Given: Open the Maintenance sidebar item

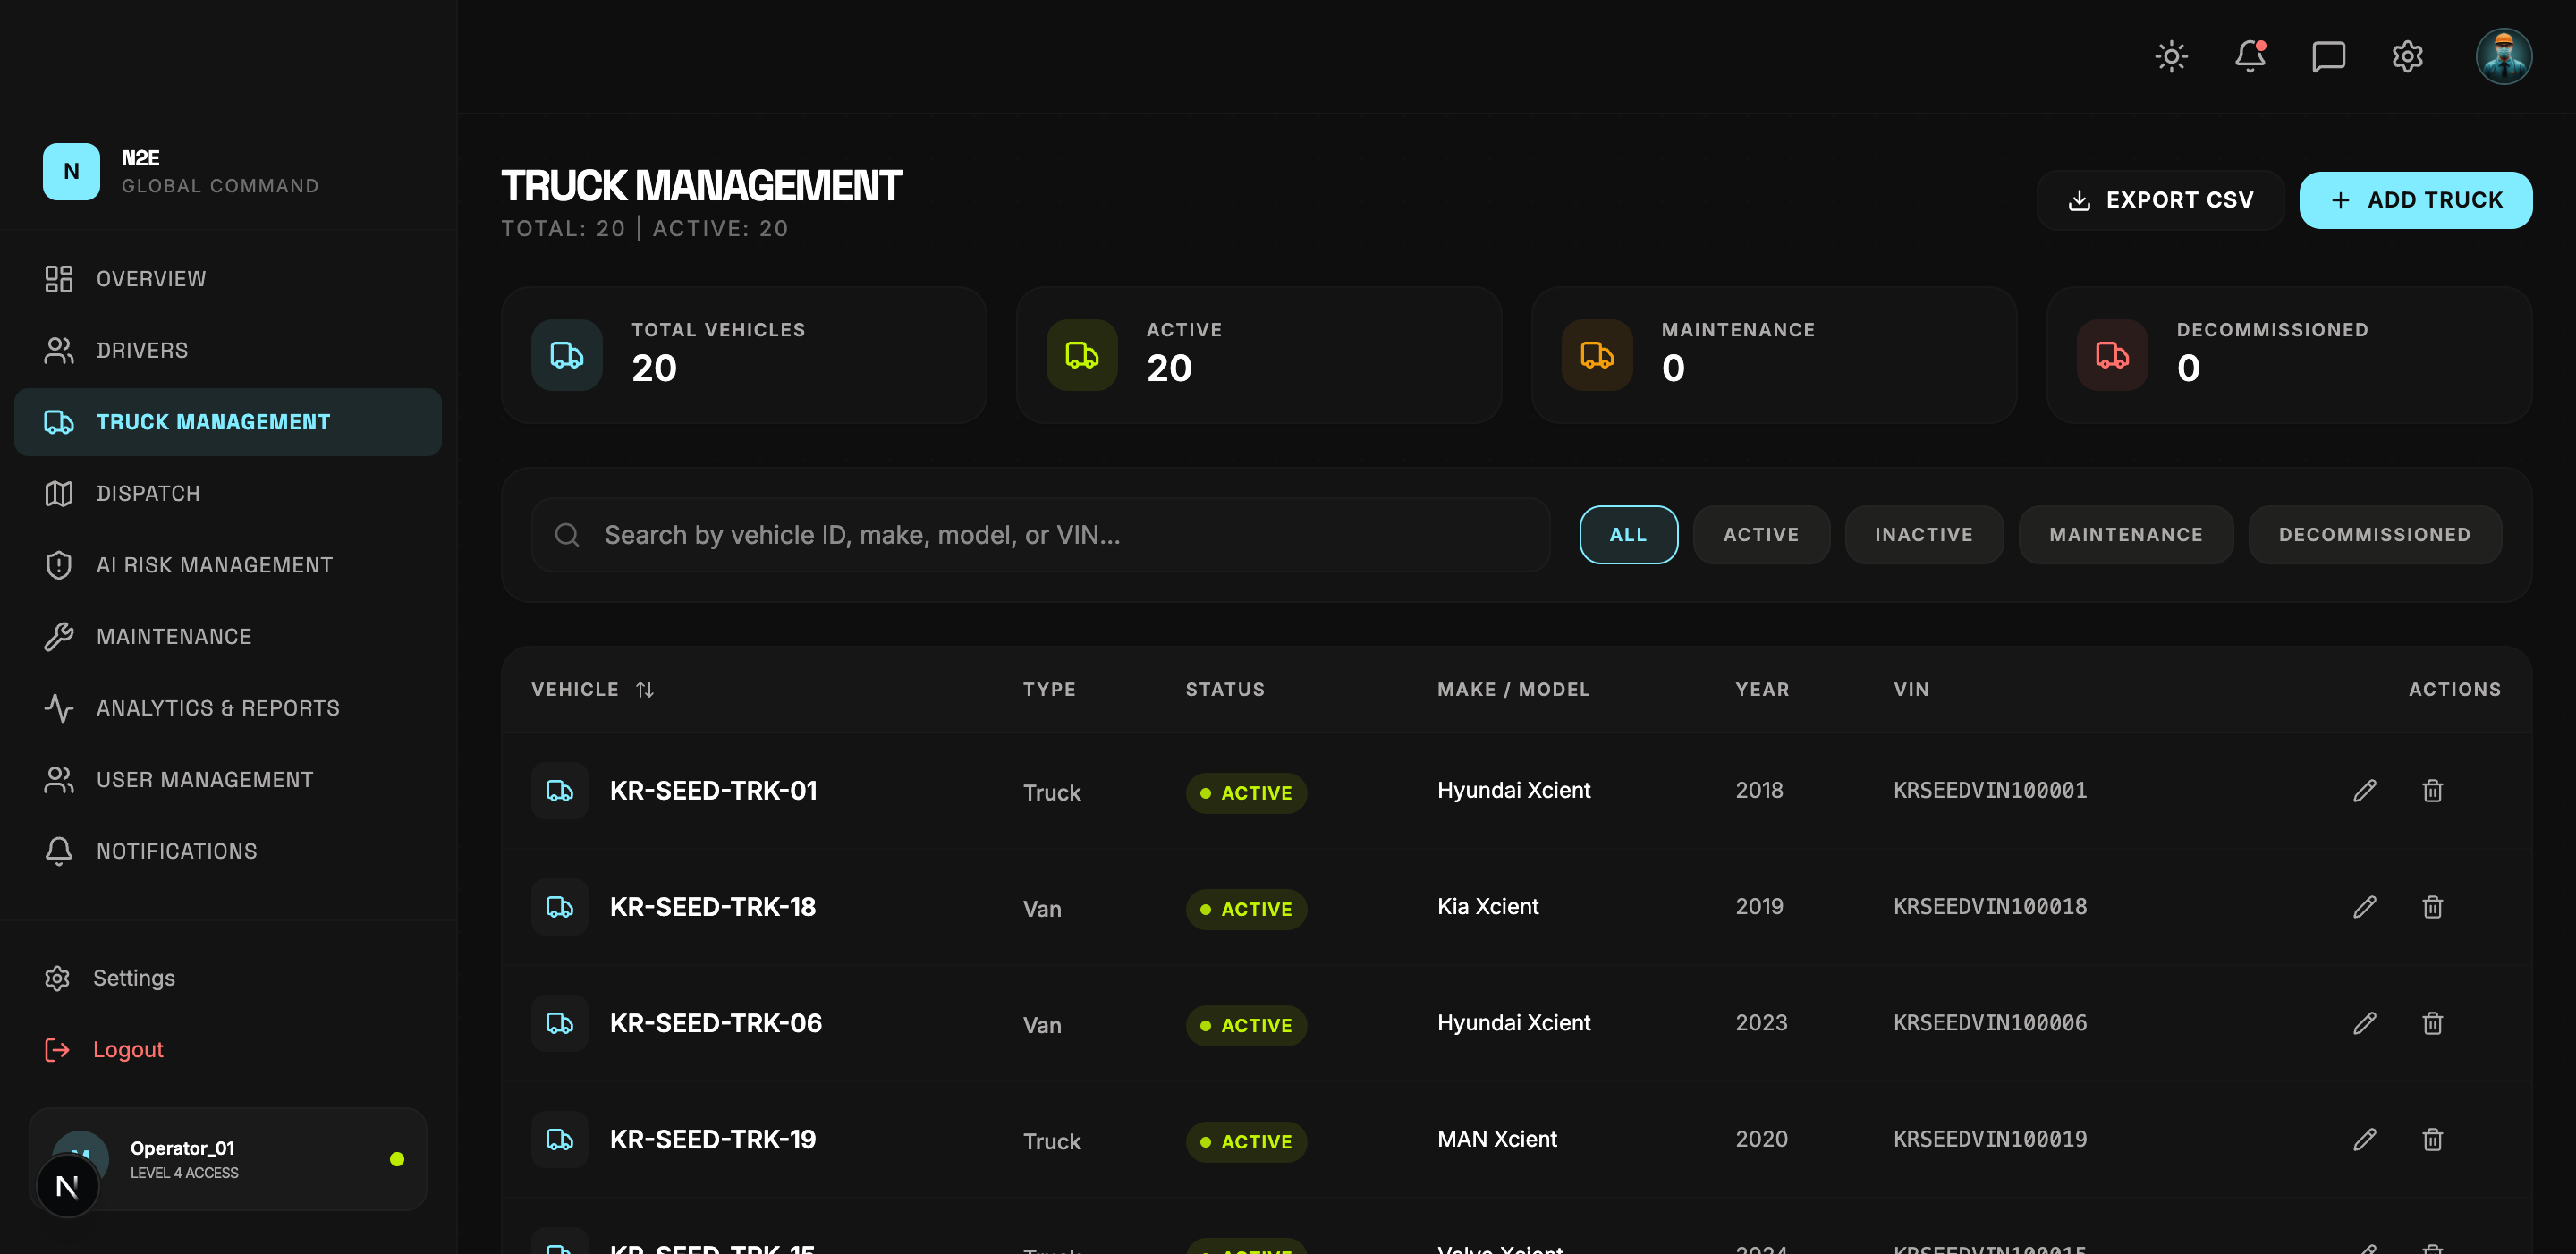Looking at the screenshot, I should click(x=228, y=636).
